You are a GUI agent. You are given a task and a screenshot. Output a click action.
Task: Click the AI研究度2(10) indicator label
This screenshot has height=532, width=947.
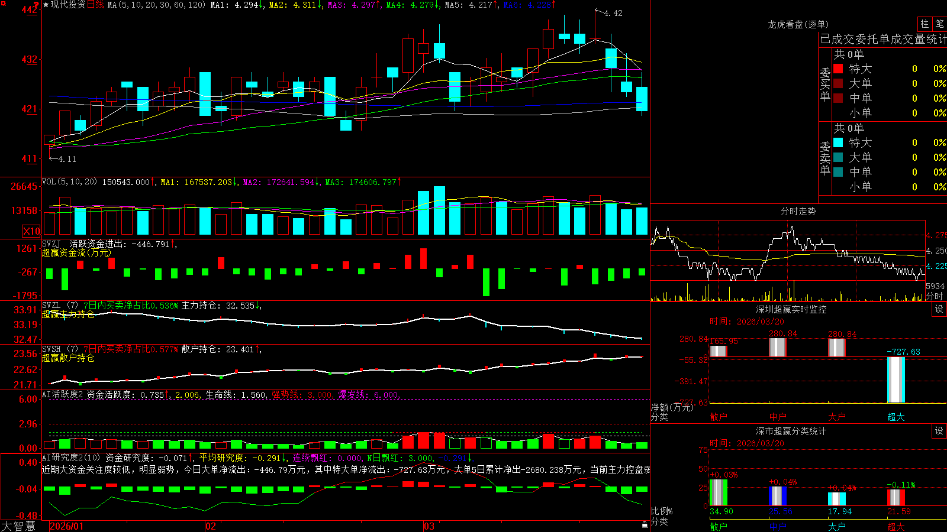[x=72, y=458]
